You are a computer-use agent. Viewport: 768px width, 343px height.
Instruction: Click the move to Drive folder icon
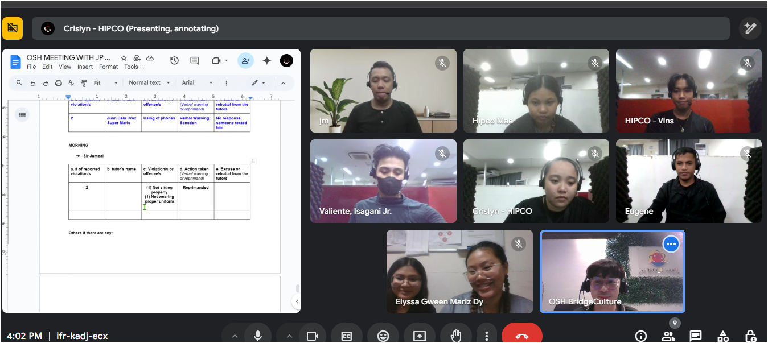(137, 58)
